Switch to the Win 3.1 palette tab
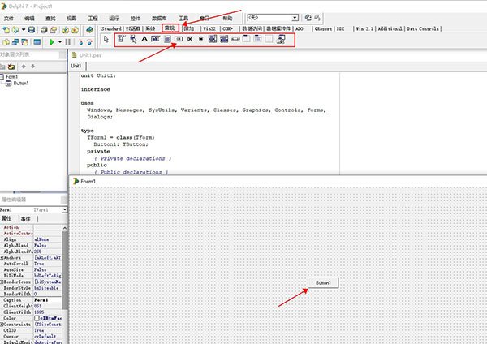Screen dimensions: 487x344 (x=364, y=28)
